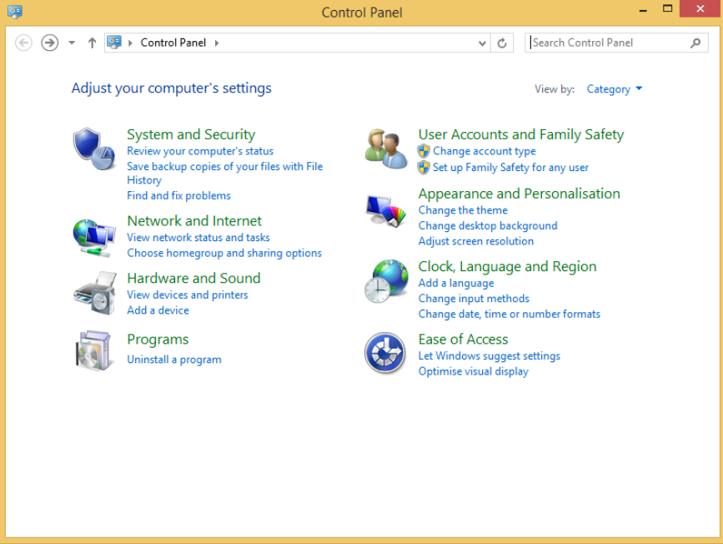This screenshot has width=723, height=544.
Task: Open Programs heading
Action: tap(158, 340)
